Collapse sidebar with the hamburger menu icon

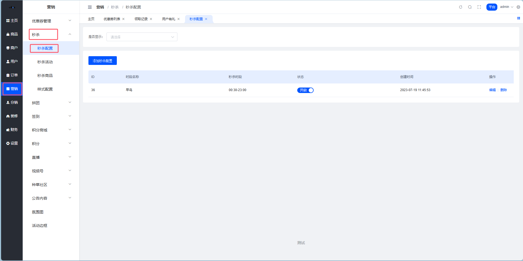90,7
